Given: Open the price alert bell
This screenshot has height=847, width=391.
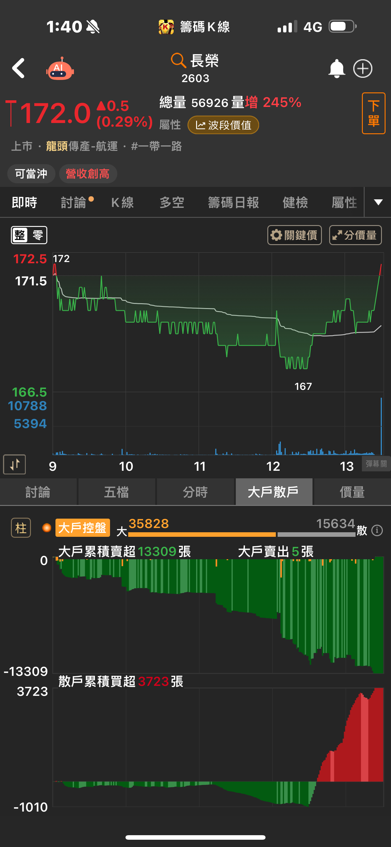Looking at the screenshot, I should [x=336, y=68].
